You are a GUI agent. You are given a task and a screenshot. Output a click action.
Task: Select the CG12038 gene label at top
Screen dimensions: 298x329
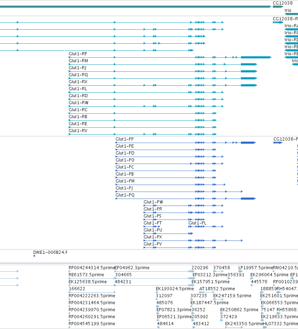283,3
